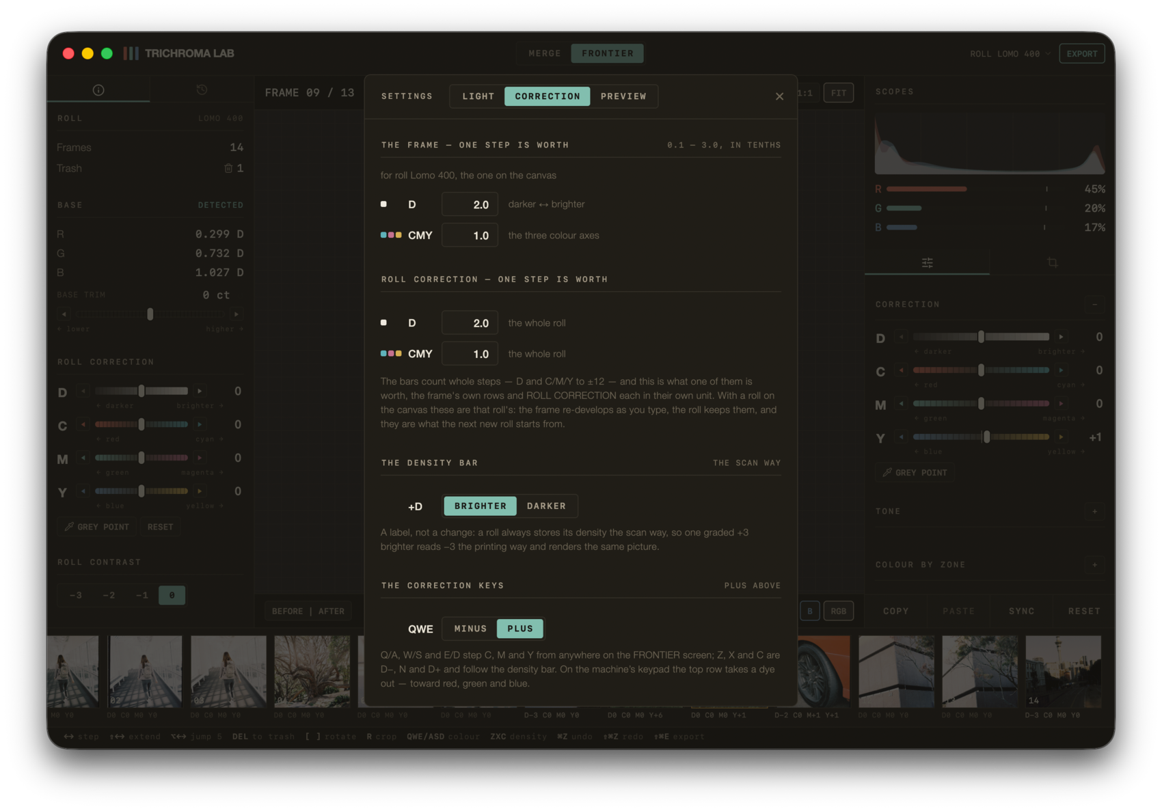Select the CORRECTION settings tab

[x=548, y=96]
